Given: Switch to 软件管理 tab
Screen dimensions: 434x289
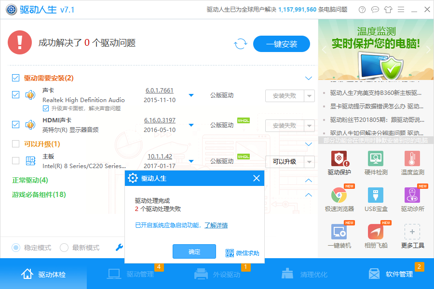Looking at the screenshot, I should pyautogui.click(x=391, y=274).
